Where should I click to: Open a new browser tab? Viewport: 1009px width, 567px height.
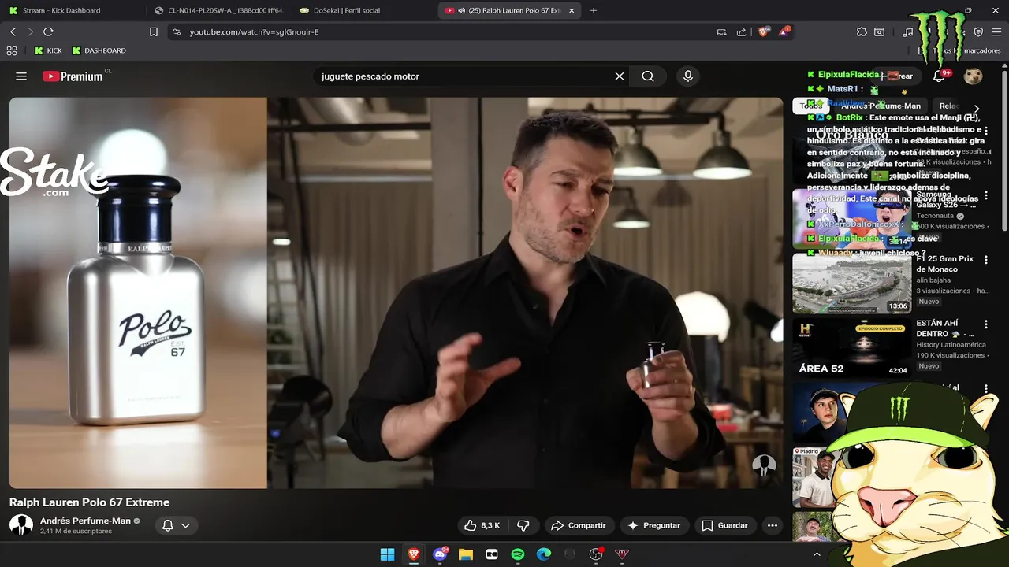tap(594, 10)
